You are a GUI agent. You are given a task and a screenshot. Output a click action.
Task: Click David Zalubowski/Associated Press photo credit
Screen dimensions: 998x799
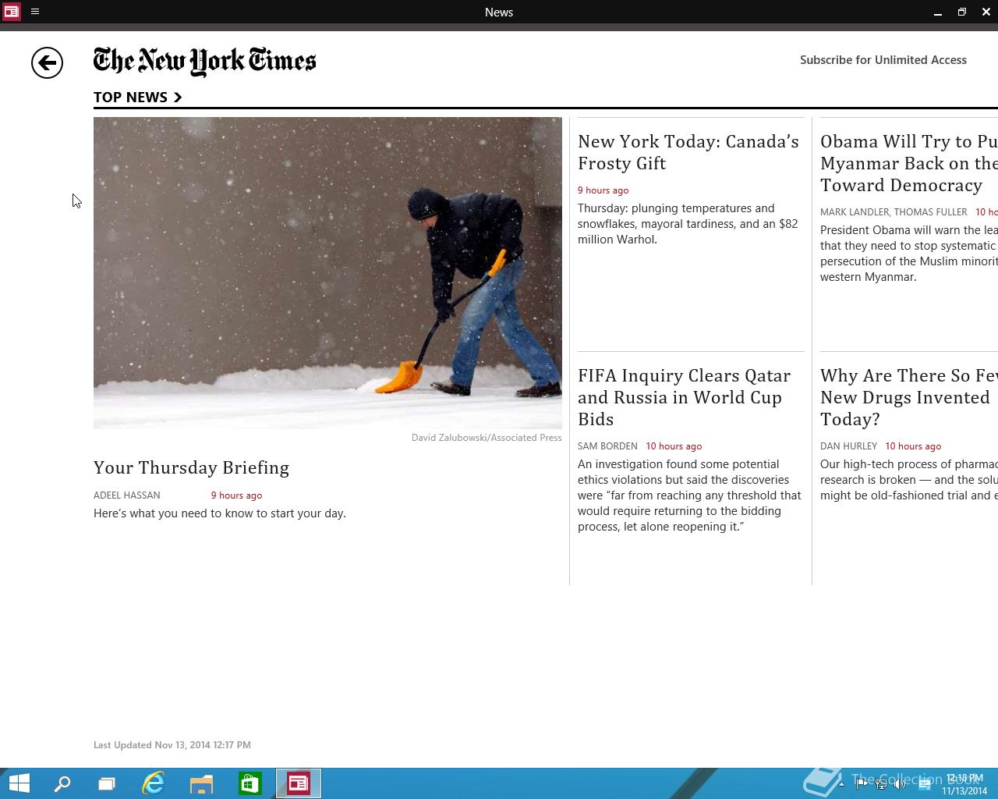click(x=487, y=438)
